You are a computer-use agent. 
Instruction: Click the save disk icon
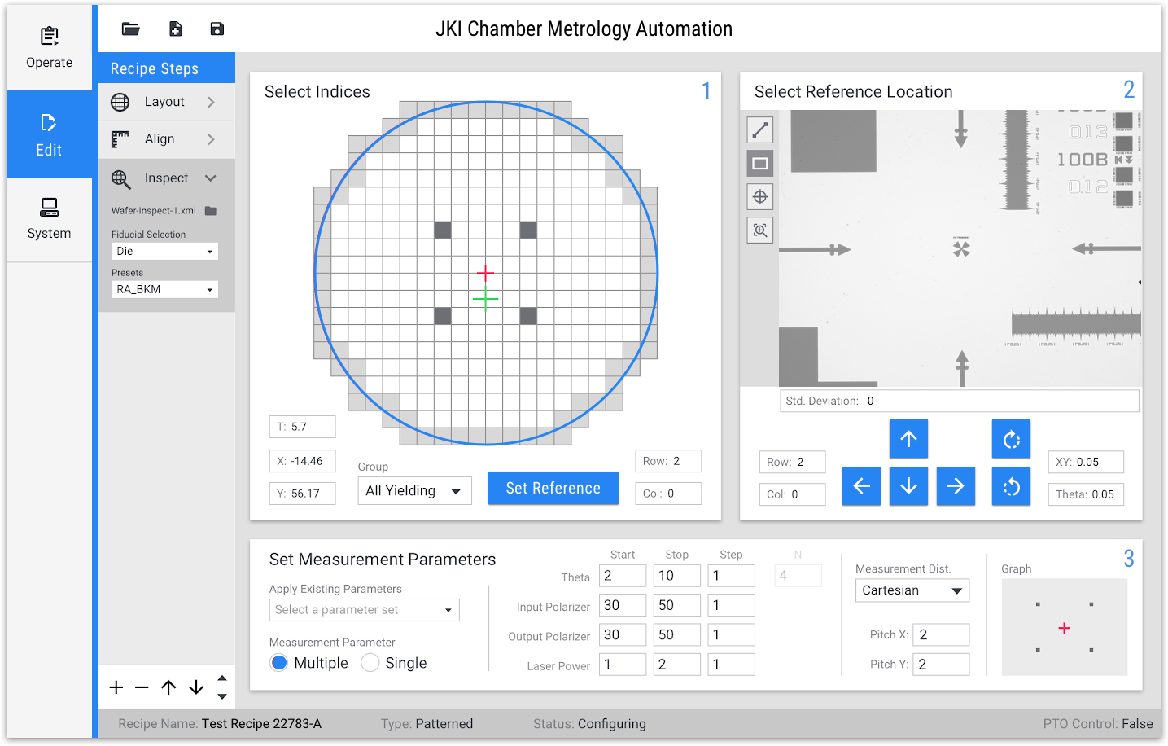(x=217, y=29)
